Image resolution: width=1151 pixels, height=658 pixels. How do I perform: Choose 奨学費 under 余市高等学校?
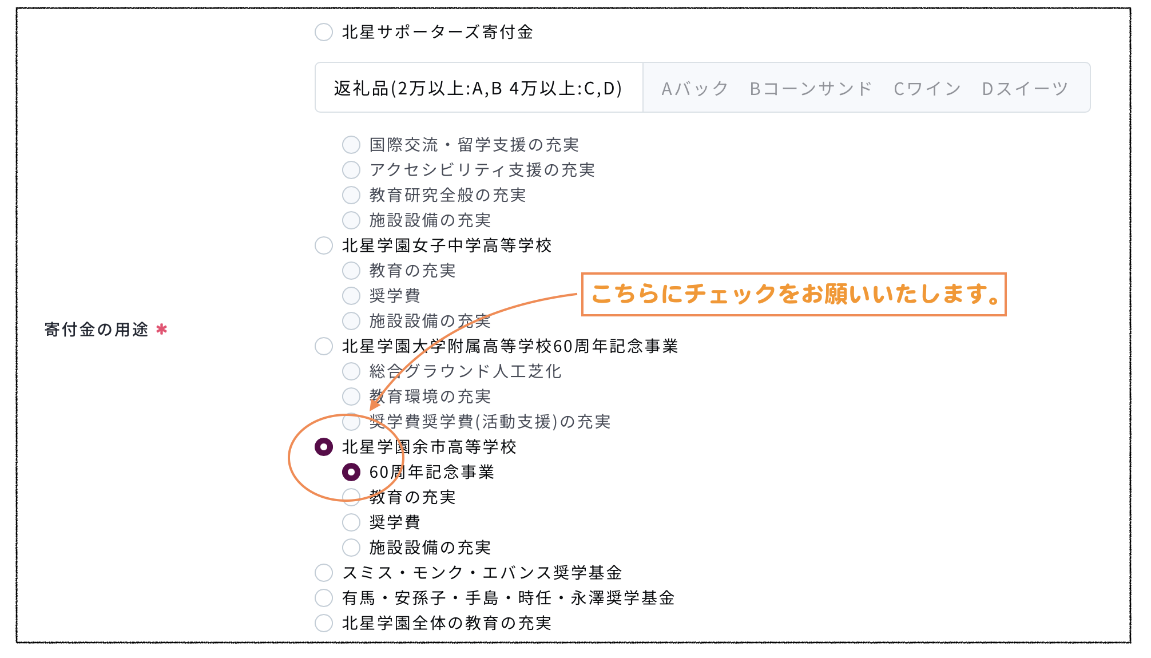click(x=351, y=522)
